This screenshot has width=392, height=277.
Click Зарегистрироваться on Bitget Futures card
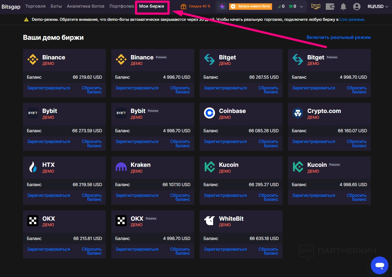click(313, 88)
